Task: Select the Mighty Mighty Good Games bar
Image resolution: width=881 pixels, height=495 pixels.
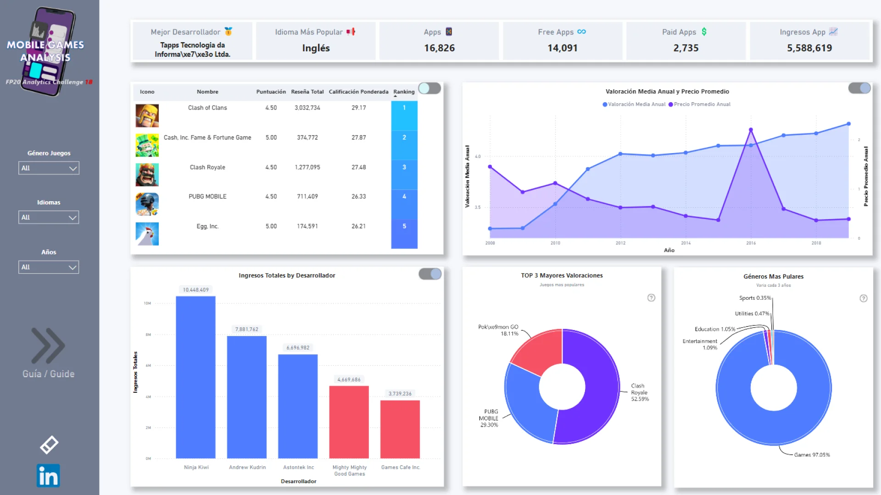Action: [349, 422]
